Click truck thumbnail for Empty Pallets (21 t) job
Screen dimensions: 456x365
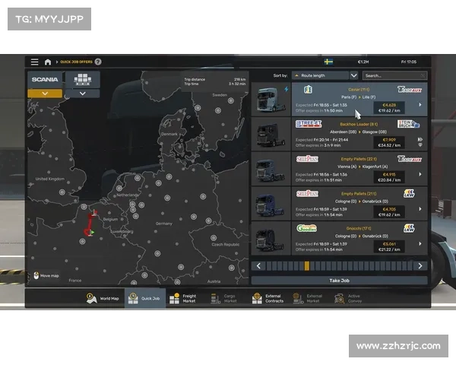coord(271,204)
